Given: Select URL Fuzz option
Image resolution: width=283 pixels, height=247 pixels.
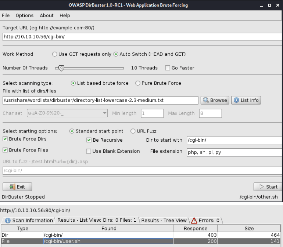Looking at the screenshot, I should [x=133, y=131].
